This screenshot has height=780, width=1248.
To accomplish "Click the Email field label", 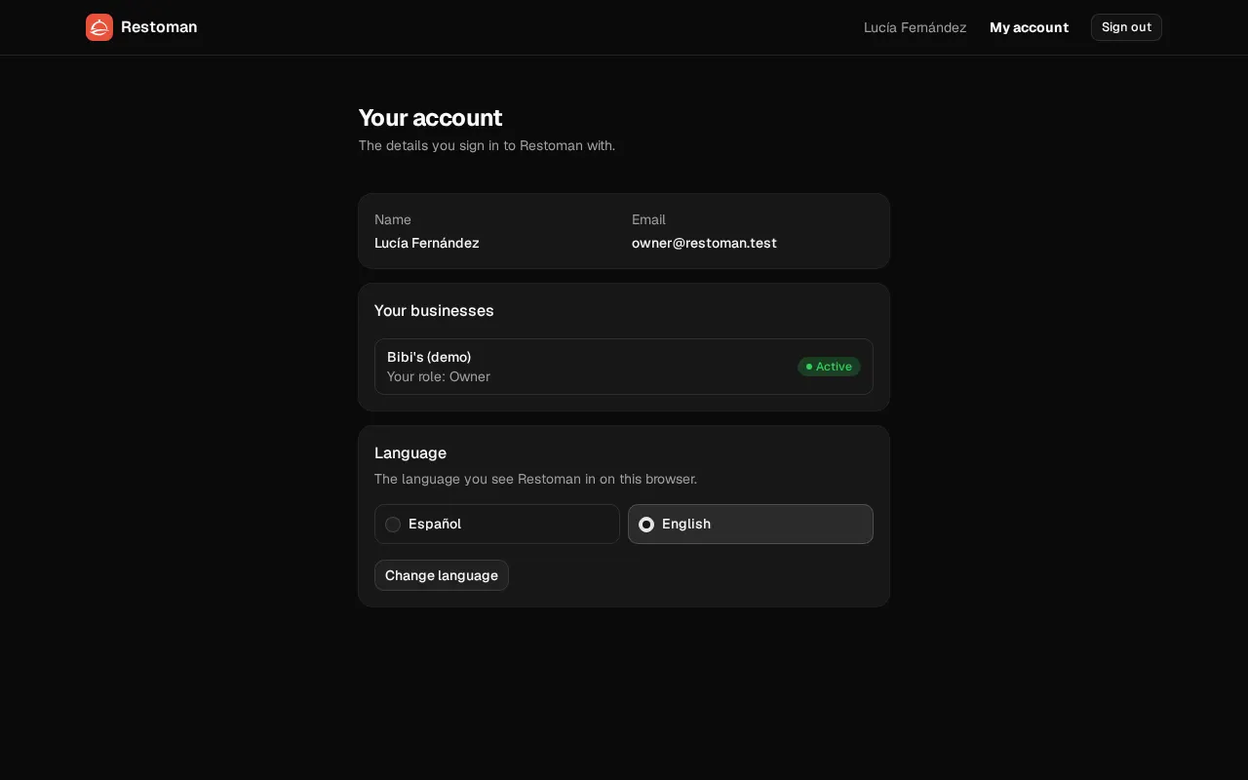I will click(x=648, y=219).
